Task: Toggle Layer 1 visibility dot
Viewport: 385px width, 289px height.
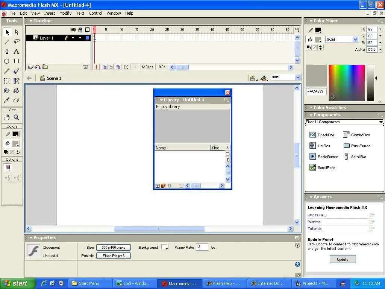Action: click(x=73, y=38)
